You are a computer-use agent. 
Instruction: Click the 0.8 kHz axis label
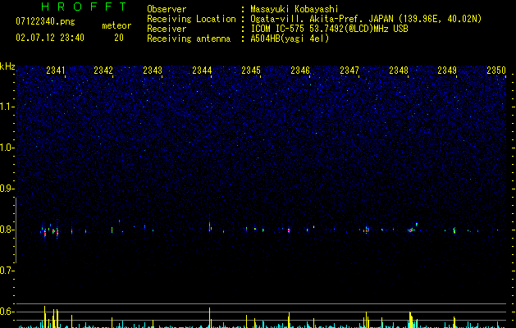(7, 230)
